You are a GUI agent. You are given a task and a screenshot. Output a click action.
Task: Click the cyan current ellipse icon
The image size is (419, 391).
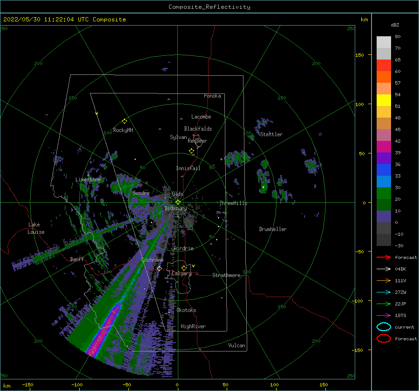coord(384,327)
